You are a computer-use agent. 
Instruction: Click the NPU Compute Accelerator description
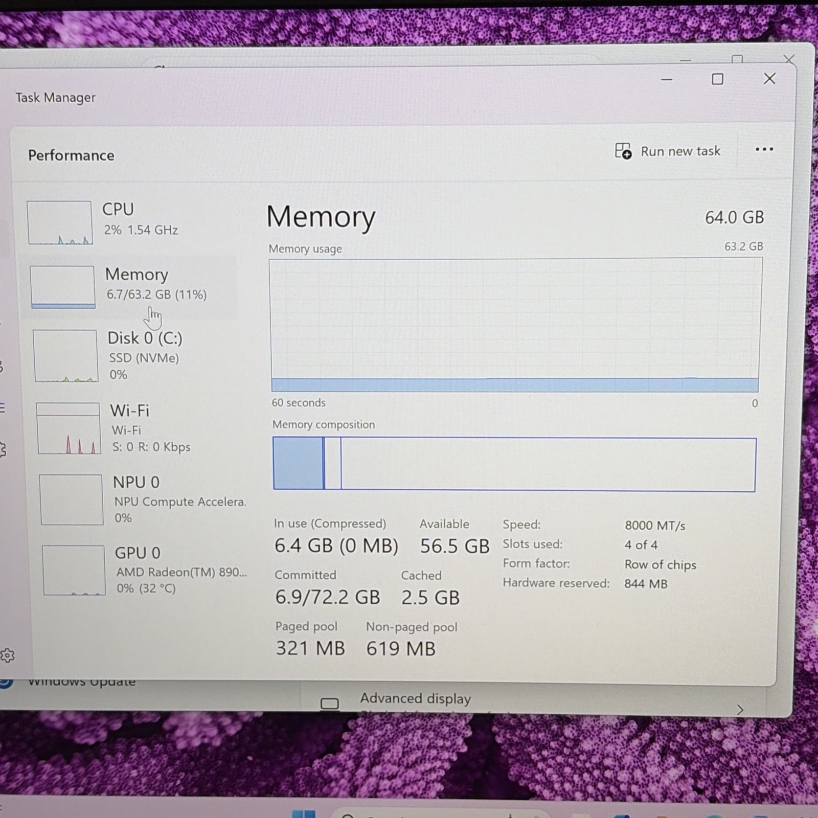pos(180,502)
